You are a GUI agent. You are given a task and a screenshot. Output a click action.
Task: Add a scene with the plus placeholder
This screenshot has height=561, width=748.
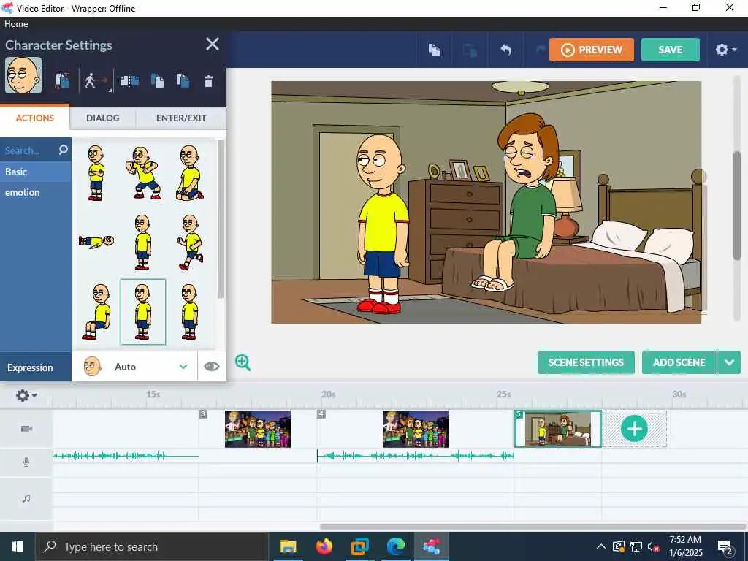635,428
